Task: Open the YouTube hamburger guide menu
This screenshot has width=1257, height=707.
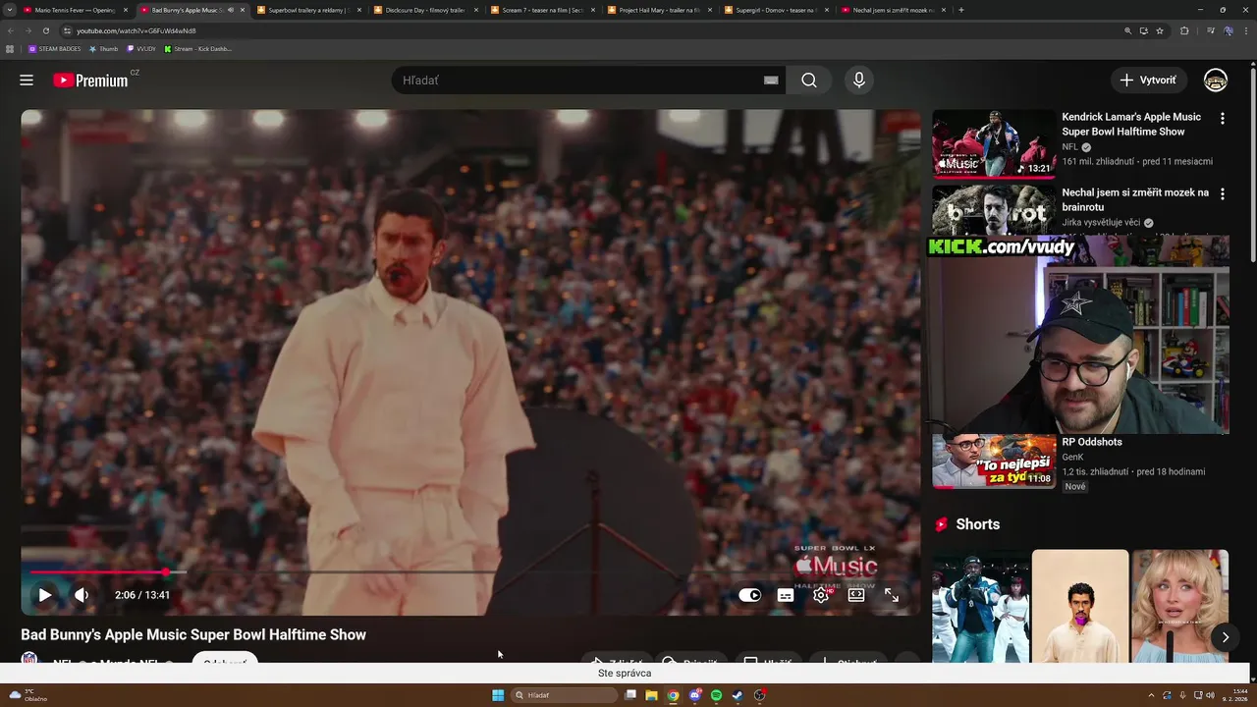Action: click(27, 81)
